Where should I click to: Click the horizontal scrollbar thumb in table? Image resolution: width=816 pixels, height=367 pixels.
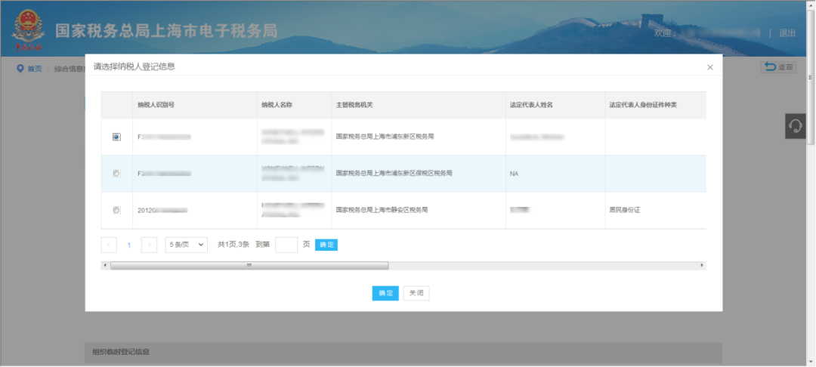point(249,265)
